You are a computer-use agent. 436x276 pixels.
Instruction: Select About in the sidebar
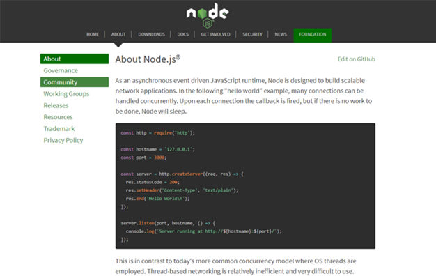tap(75, 59)
